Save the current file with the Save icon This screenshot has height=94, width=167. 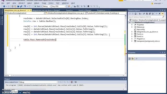(18, 6)
